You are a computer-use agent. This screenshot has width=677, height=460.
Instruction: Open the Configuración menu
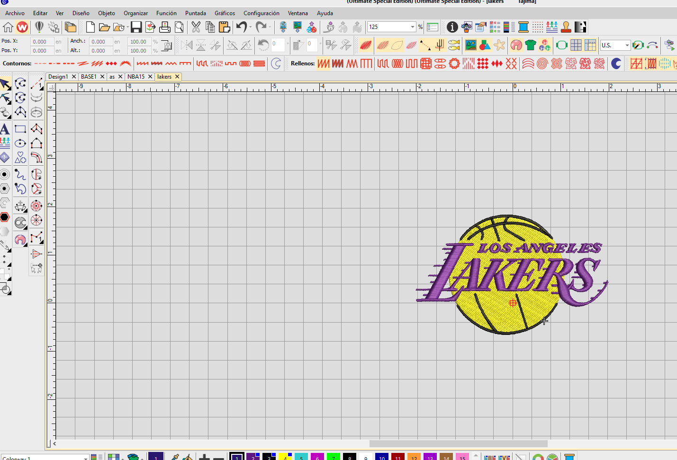click(x=262, y=13)
